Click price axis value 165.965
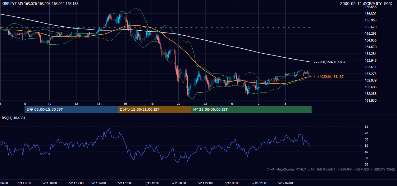Screen dimensions: 397x186 [x=370, y=20]
